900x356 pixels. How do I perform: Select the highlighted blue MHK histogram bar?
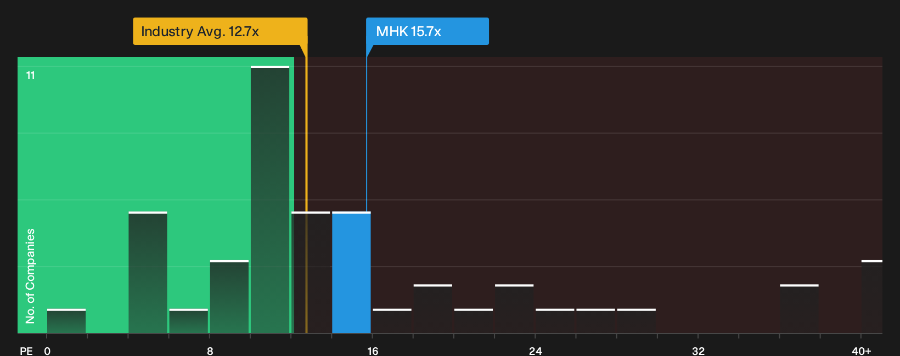pos(351,272)
